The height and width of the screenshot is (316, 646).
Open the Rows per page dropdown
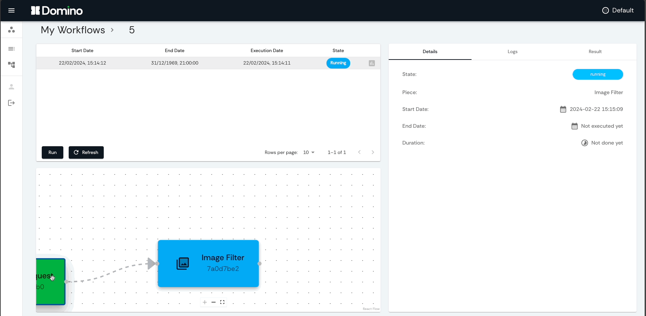(309, 152)
